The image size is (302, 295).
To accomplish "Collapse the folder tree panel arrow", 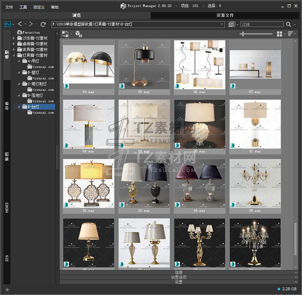I will [57, 34].
